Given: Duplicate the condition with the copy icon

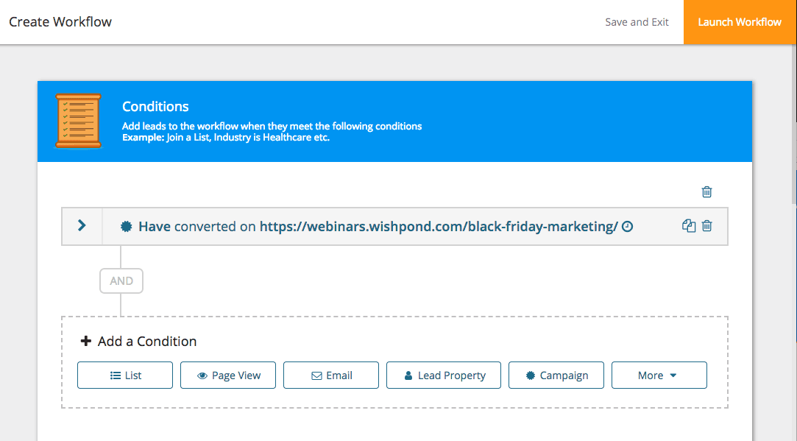Looking at the screenshot, I should coord(689,226).
